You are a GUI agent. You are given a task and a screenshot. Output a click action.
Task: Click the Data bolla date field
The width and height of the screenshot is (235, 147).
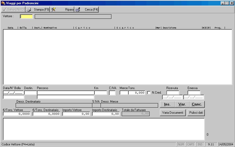point(13,93)
